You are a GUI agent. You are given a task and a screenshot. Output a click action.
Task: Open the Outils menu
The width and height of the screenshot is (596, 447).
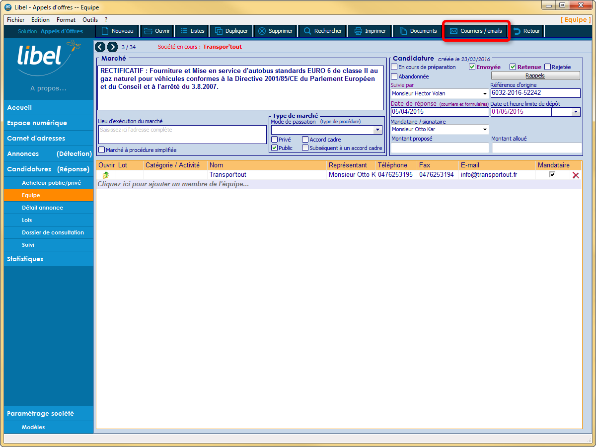(x=90, y=20)
